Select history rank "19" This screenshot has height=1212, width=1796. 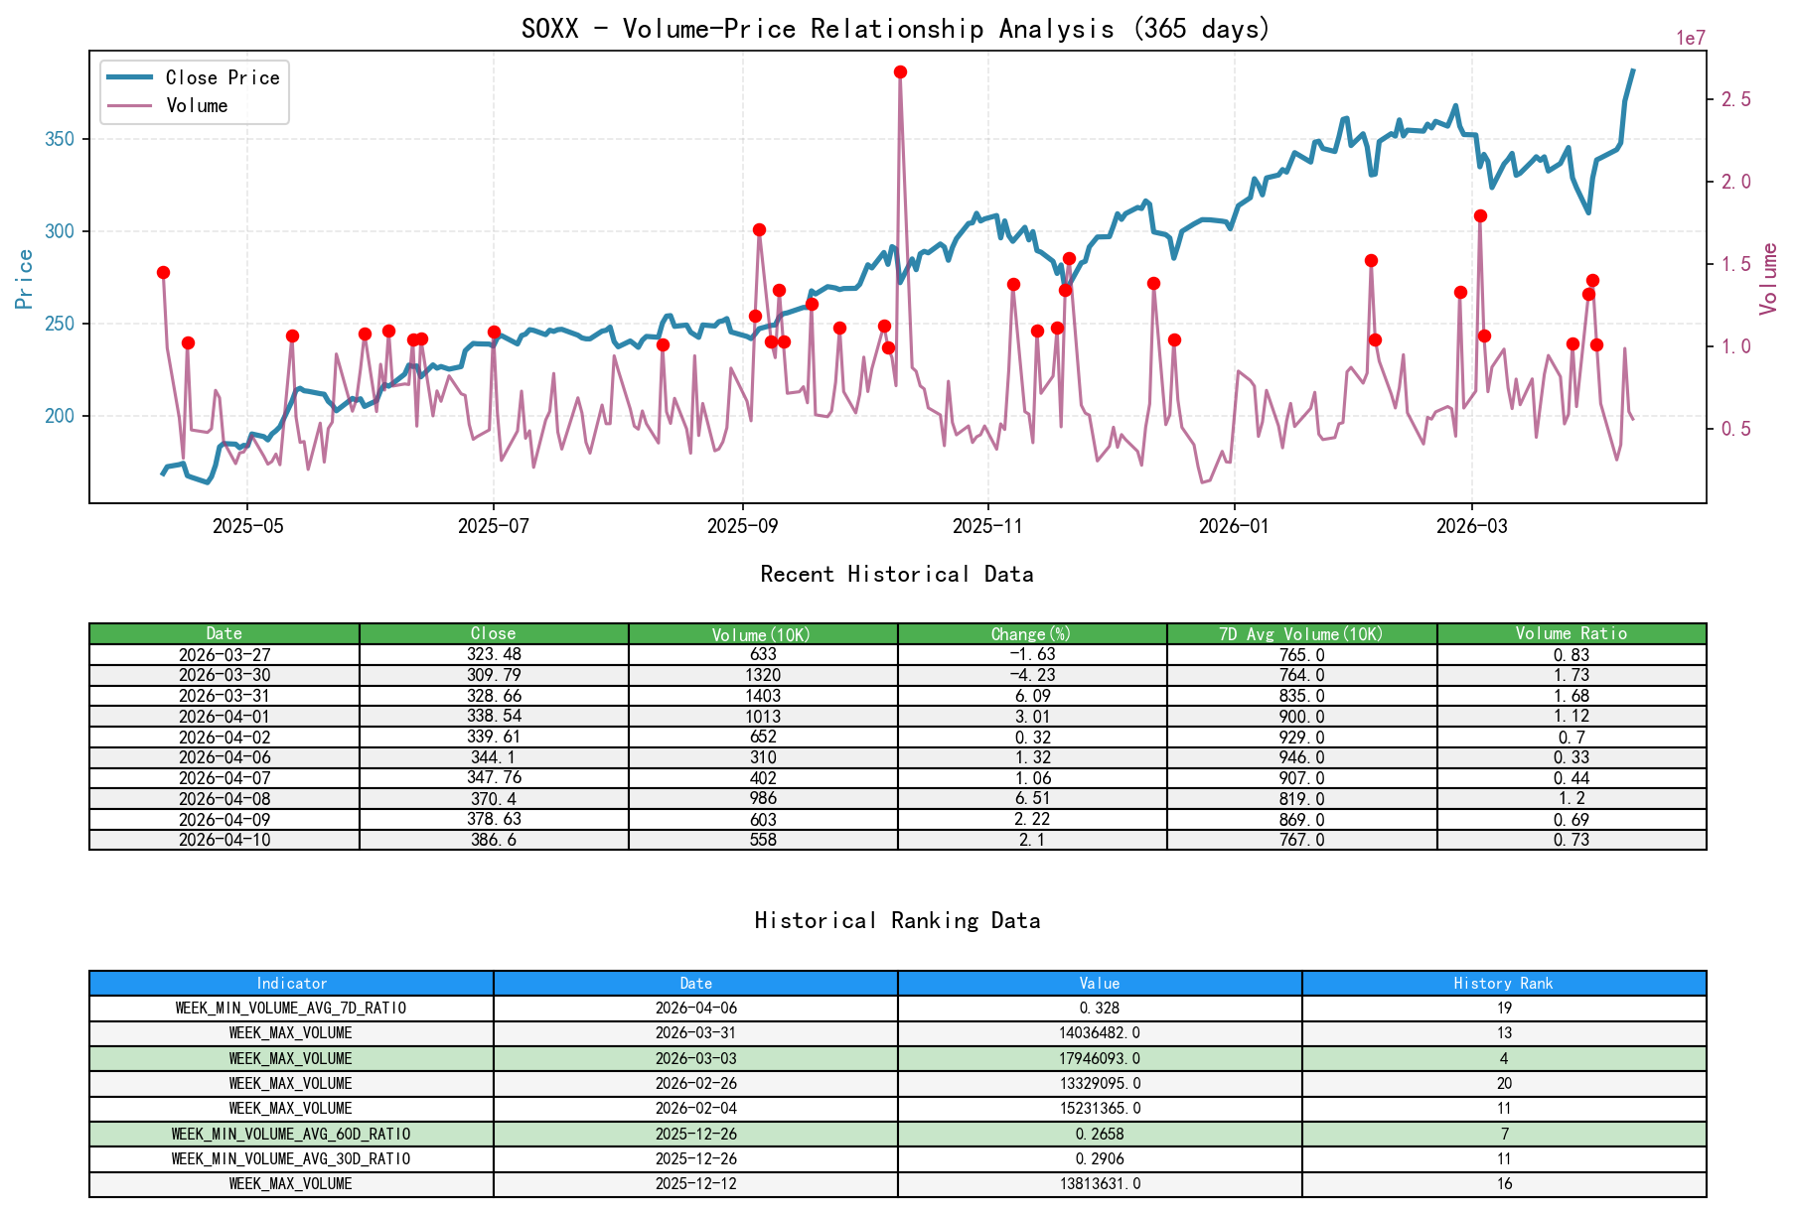click(x=1504, y=1009)
